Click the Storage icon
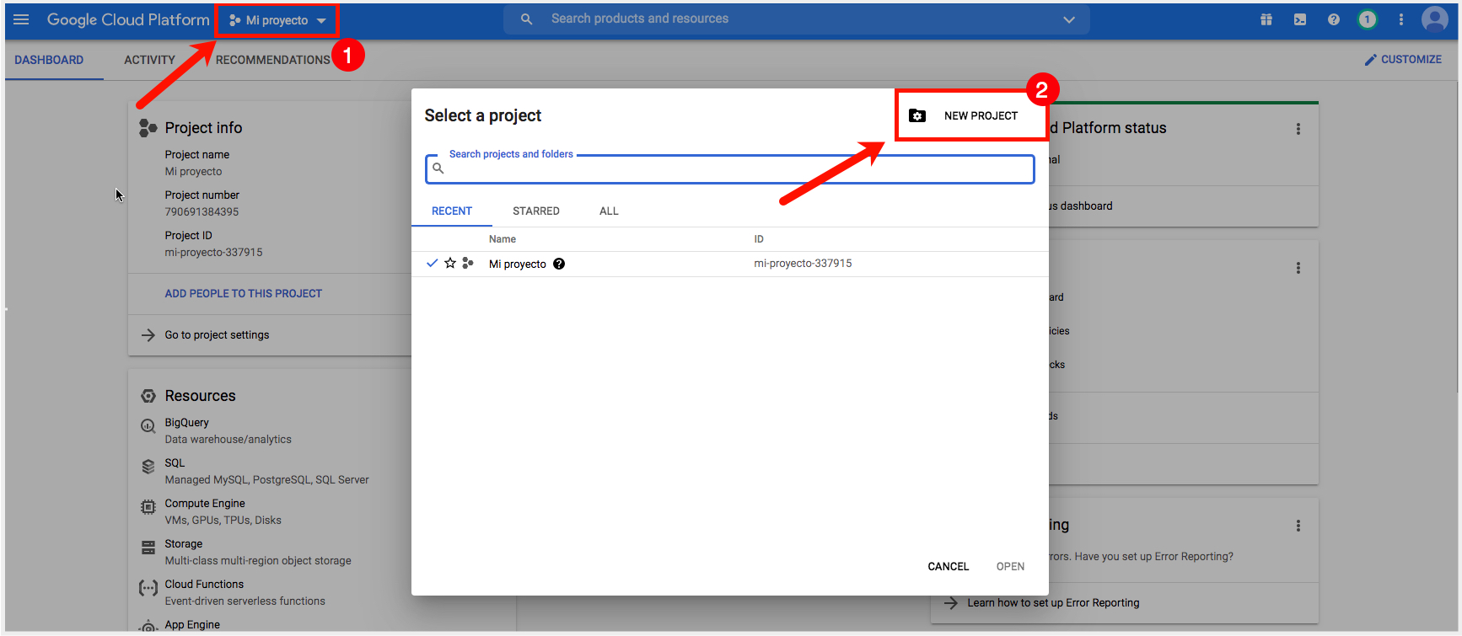 [x=148, y=548]
